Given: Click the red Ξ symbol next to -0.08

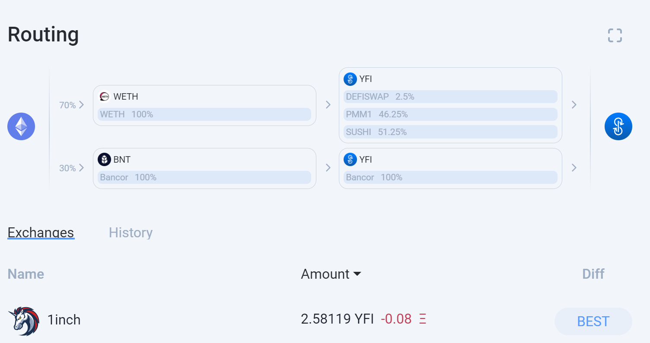Looking at the screenshot, I should [423, 319].
